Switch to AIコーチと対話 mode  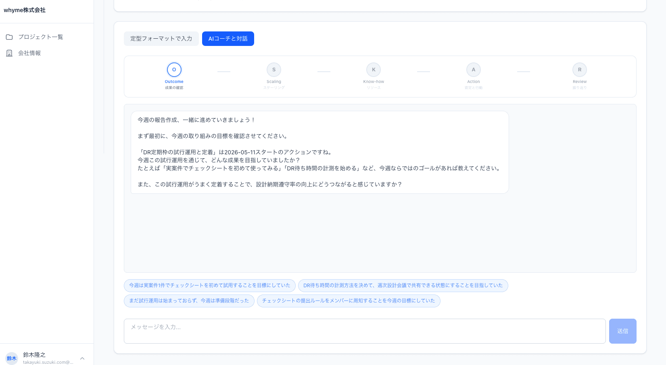tap(228, 39)
